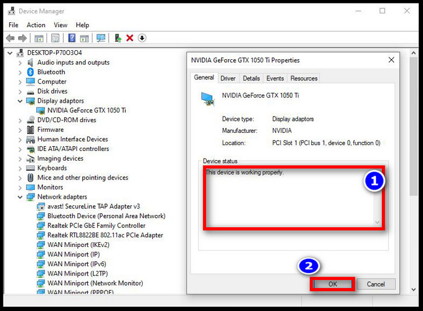The height and width of the screenshot is (311, 423).
Task: Select Realtek RTL8822BE 802.11ac PCIe Adapter
Action: point(105,236)
